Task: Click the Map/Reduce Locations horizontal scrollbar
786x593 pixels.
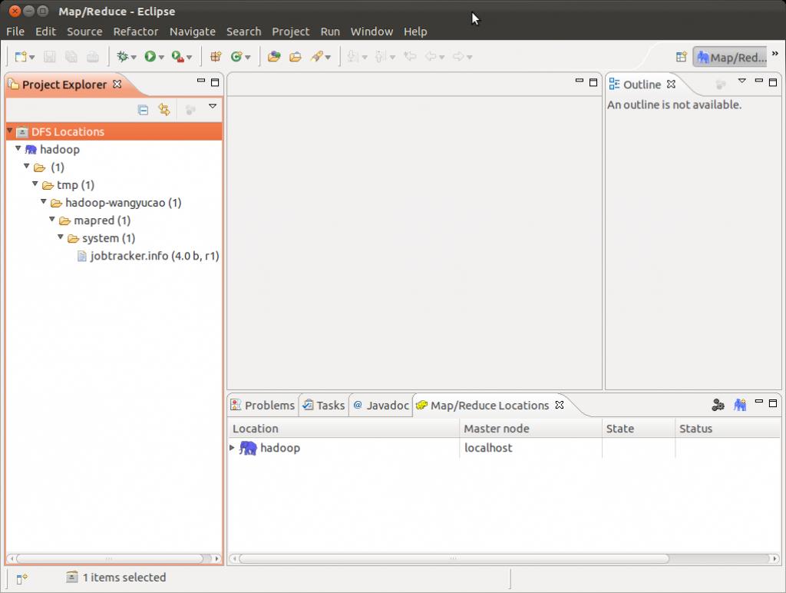Action: pyautogui.click(x=504, y=558)
